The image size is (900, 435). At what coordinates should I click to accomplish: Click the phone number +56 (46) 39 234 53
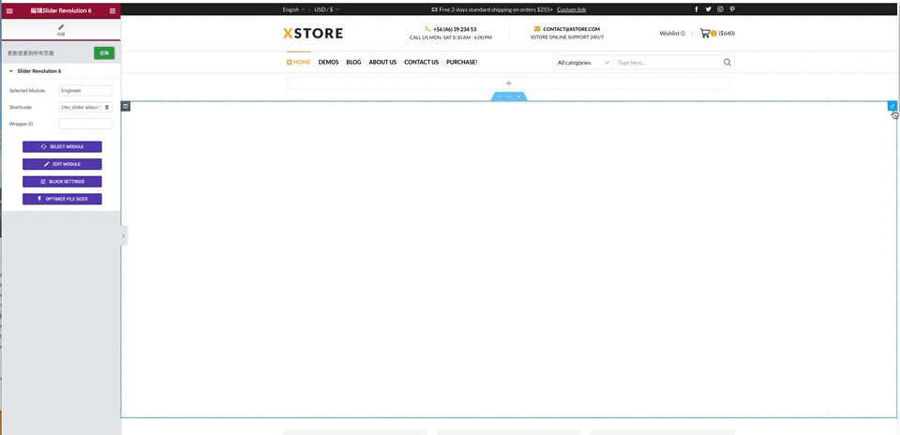[x=455, y=29]
